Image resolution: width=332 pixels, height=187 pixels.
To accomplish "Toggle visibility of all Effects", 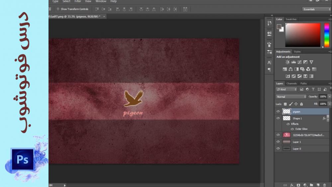I will [288, 124].
